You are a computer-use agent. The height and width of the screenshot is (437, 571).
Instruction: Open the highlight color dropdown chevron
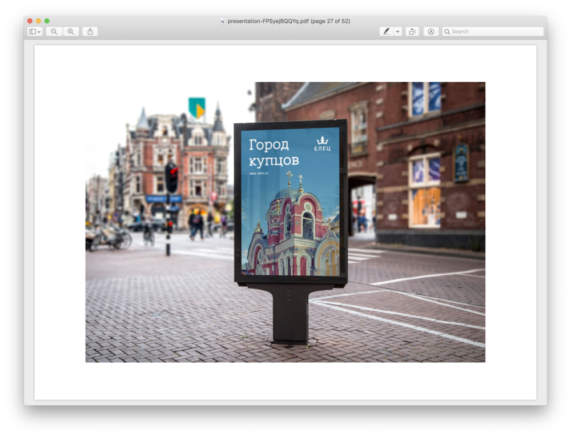[x=396, y=31]
